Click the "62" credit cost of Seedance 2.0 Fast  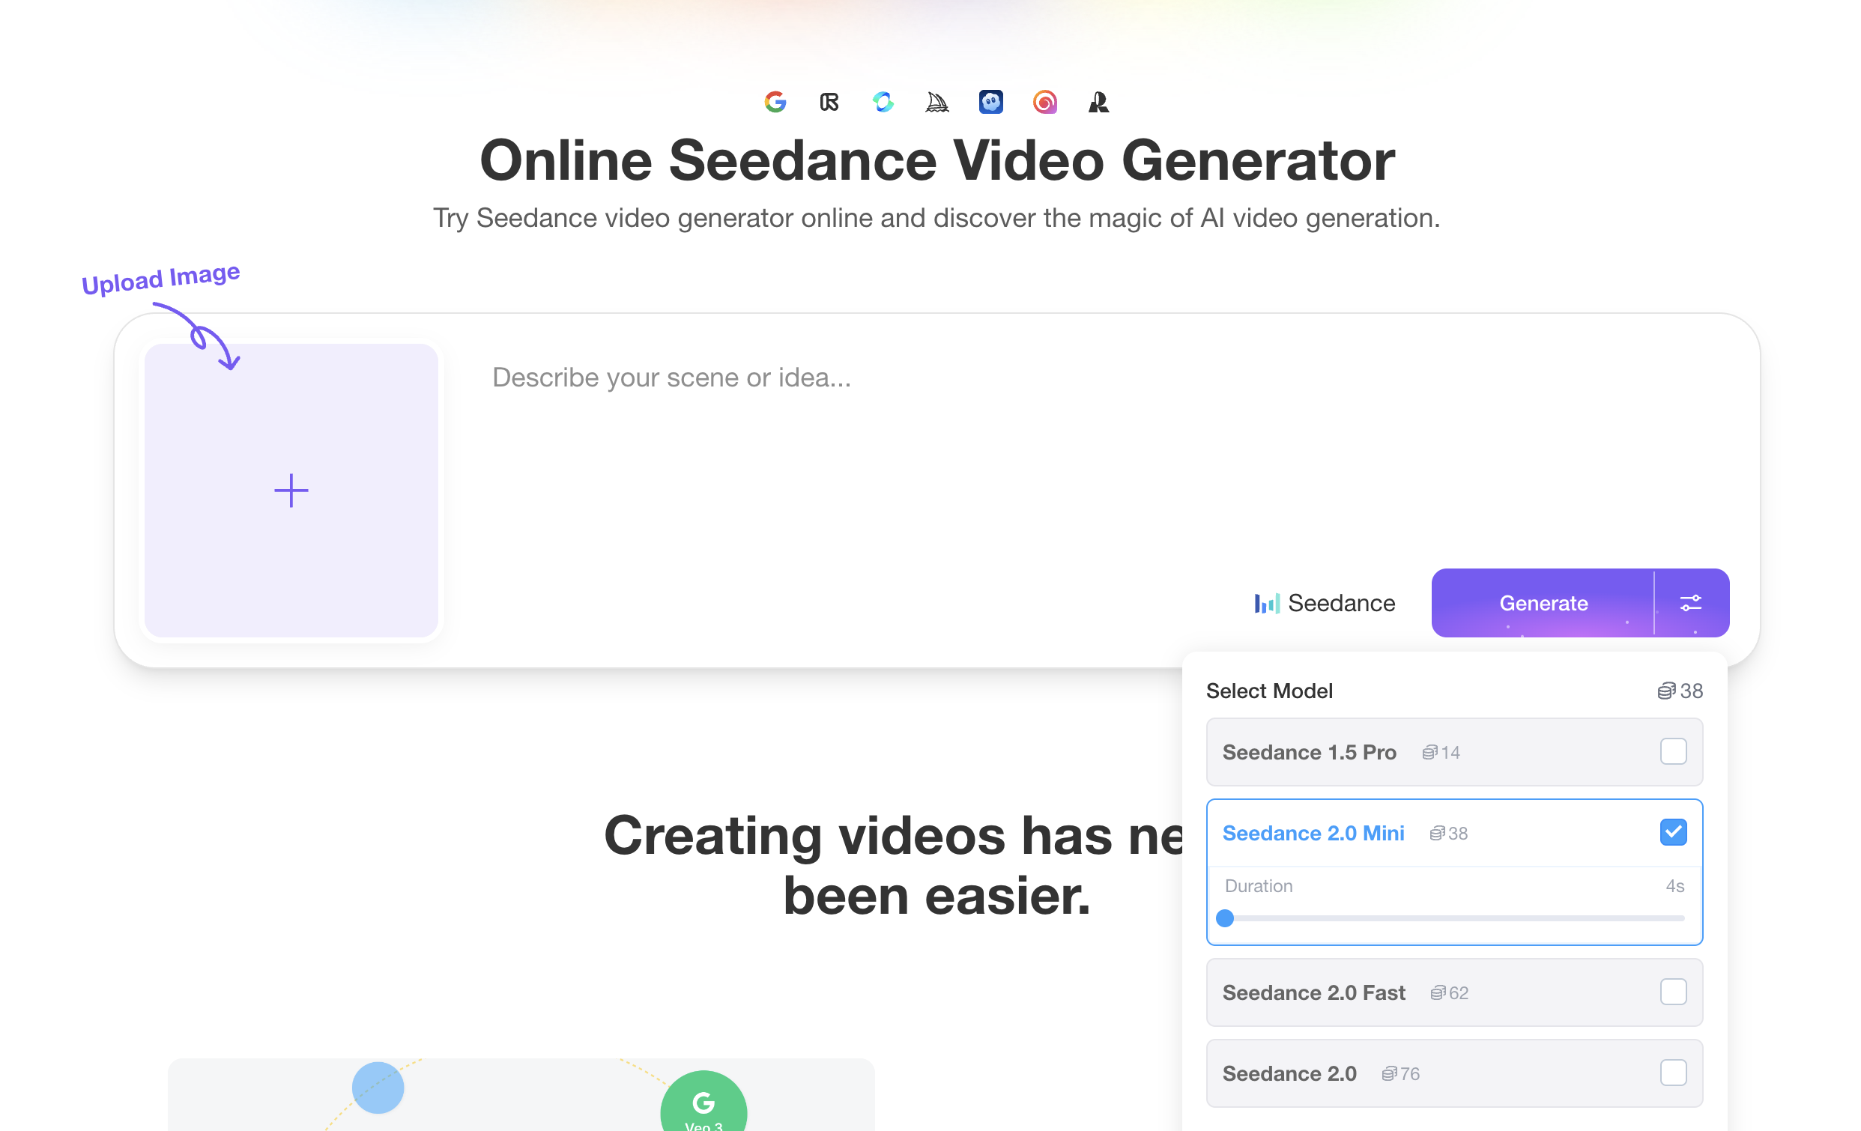click(1459, 993)
